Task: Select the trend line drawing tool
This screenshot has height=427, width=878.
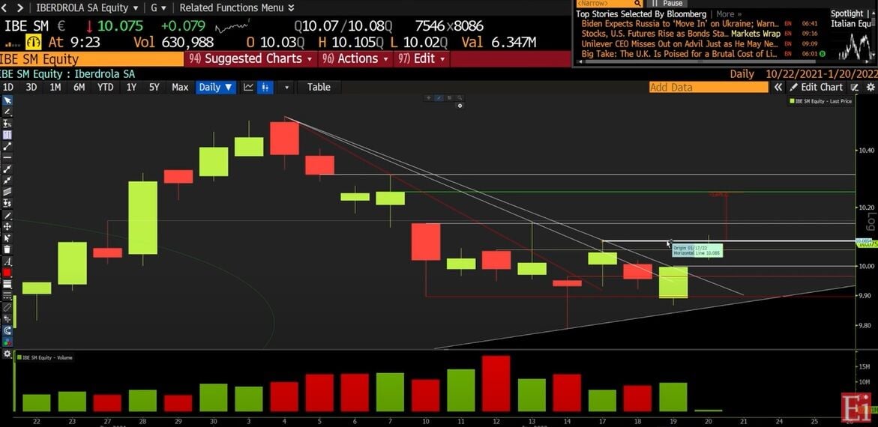Action: click(7, 147)
